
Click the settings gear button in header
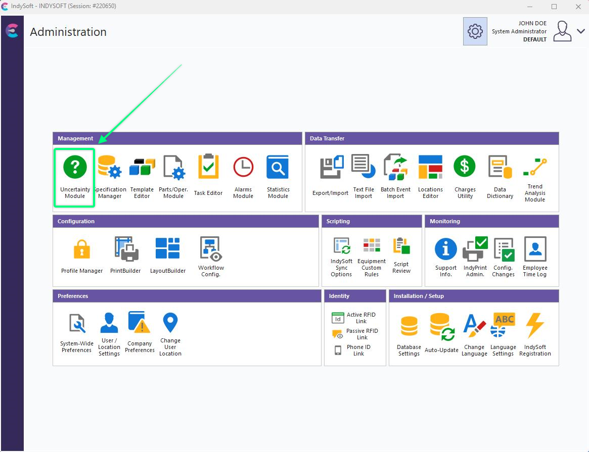475,31
